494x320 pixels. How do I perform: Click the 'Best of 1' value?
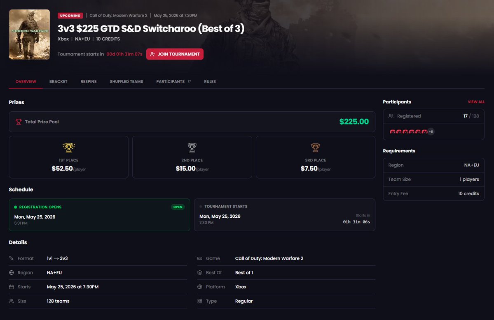(244, 273)
